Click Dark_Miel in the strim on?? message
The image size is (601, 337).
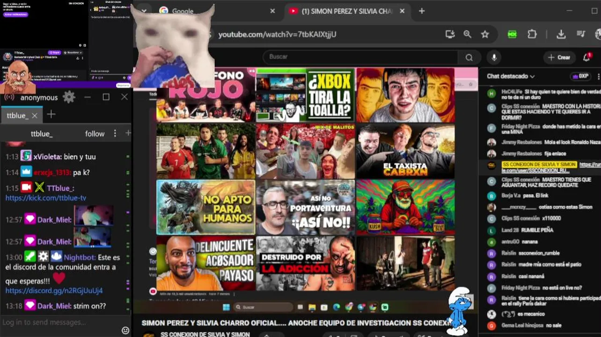pyautogui.click(x=54, y=306)
